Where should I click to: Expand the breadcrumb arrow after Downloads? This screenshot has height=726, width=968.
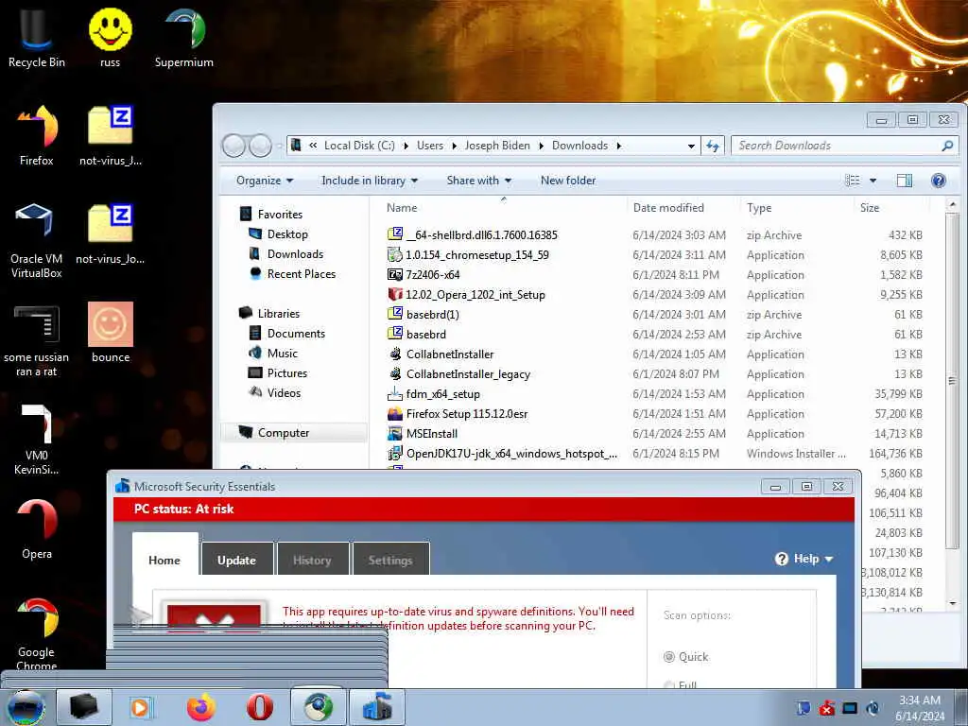(618, 146)
